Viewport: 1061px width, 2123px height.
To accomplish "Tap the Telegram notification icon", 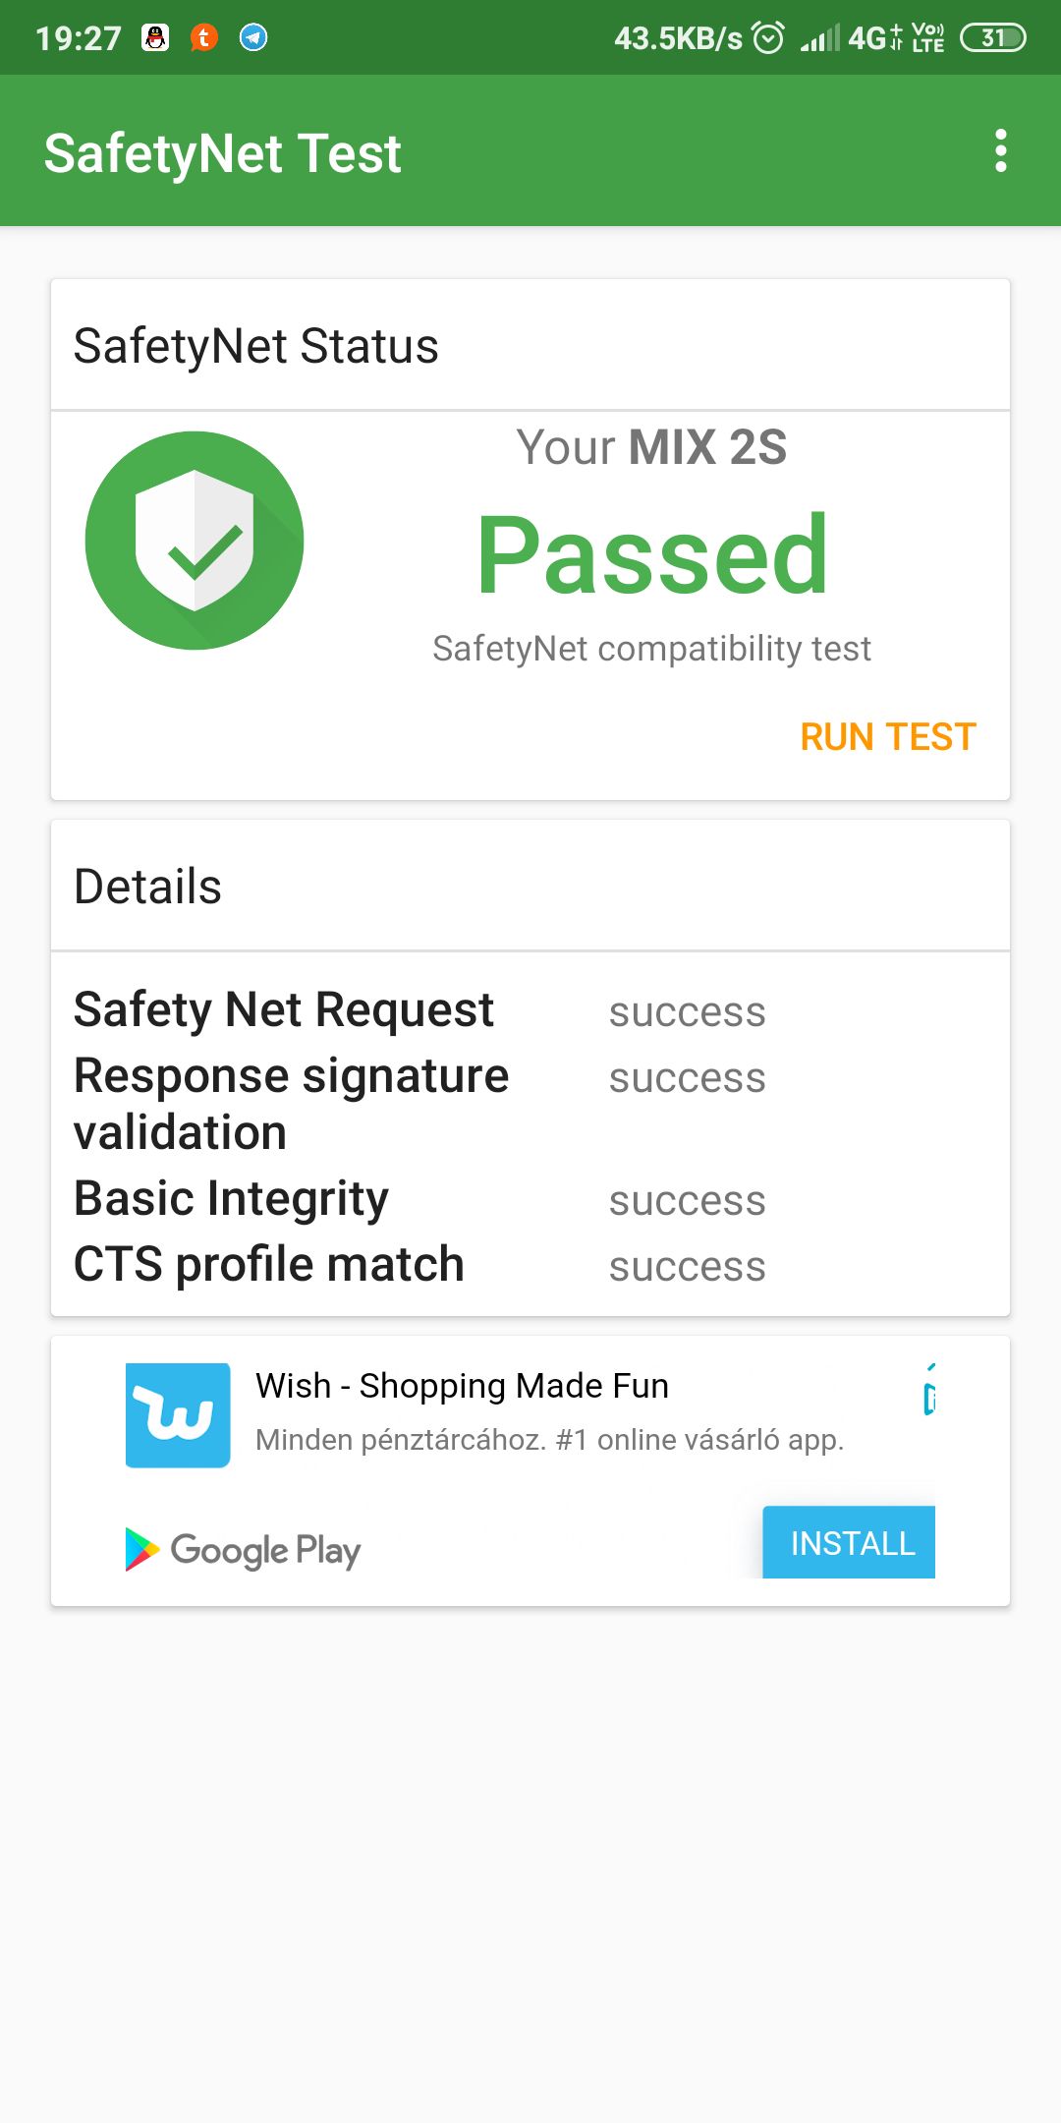I will click(253, 37).
